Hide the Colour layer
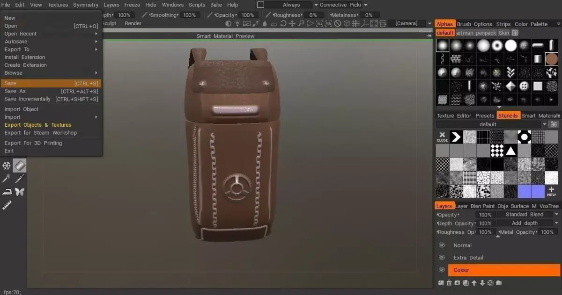Screen dimensions: 562x295 tap(442, 270)
